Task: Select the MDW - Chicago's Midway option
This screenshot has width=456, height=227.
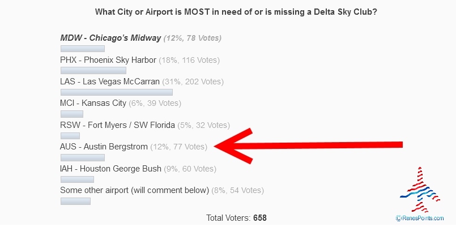Action: 111,38
